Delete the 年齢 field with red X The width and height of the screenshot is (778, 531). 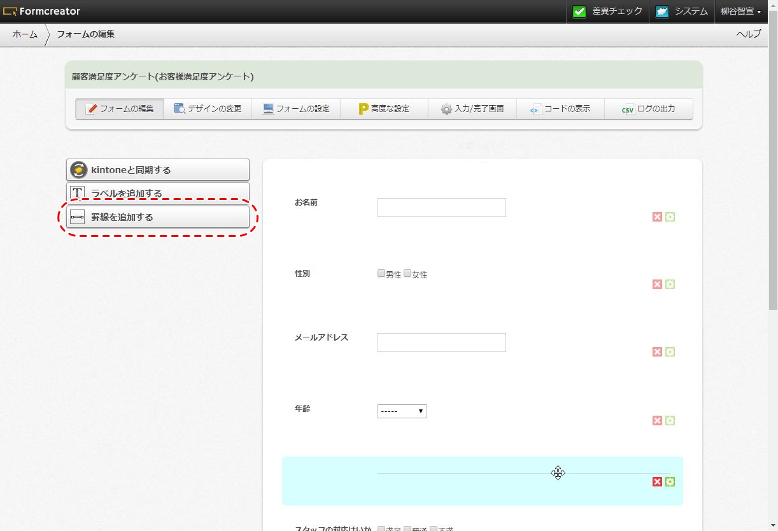tap(657, 420)
